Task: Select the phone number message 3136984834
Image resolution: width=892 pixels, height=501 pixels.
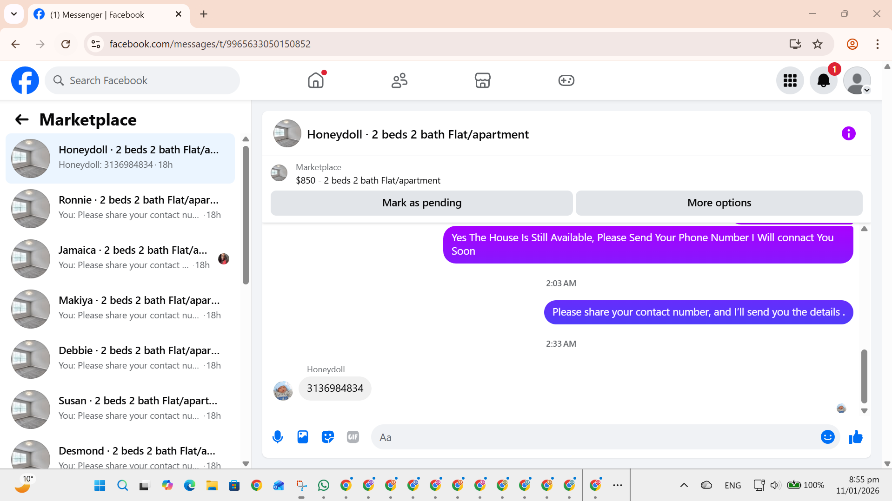Action: click(335, 389)
